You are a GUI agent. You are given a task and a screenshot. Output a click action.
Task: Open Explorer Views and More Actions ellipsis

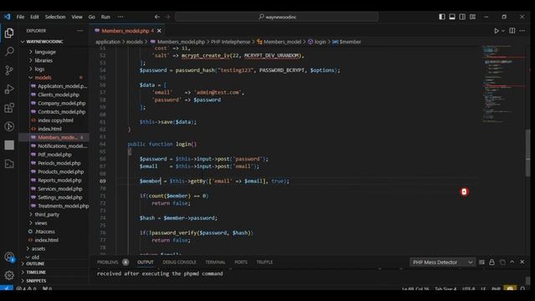[x=80, y=31]
